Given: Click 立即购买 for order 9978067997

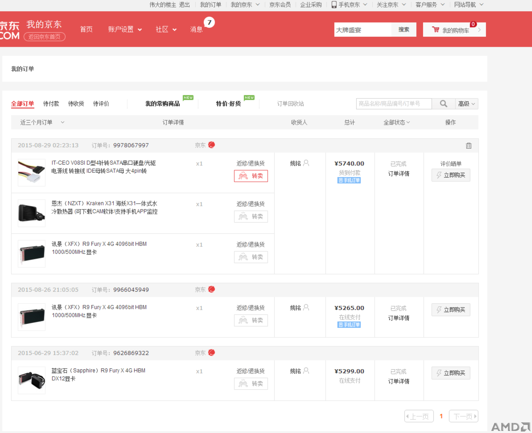Looking at the screenshot, I should [451, 175].
